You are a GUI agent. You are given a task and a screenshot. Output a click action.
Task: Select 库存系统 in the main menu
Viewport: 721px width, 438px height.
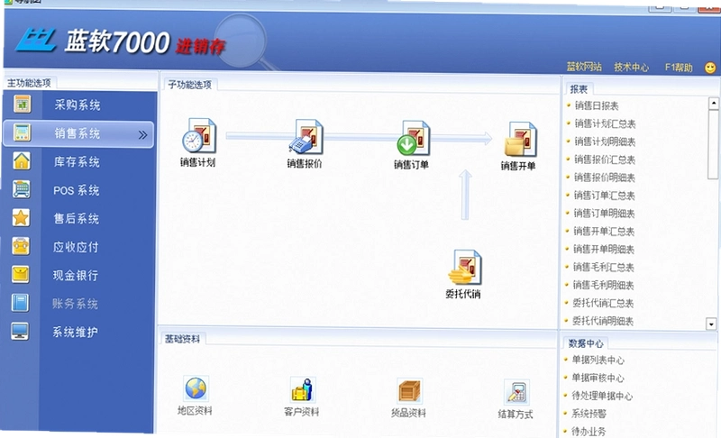[77, 162]
